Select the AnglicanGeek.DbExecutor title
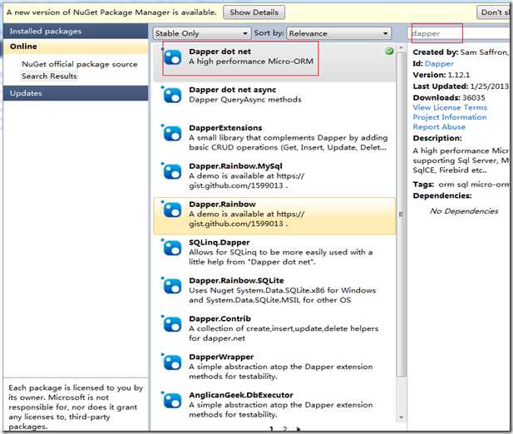 [x=241, y=395]
